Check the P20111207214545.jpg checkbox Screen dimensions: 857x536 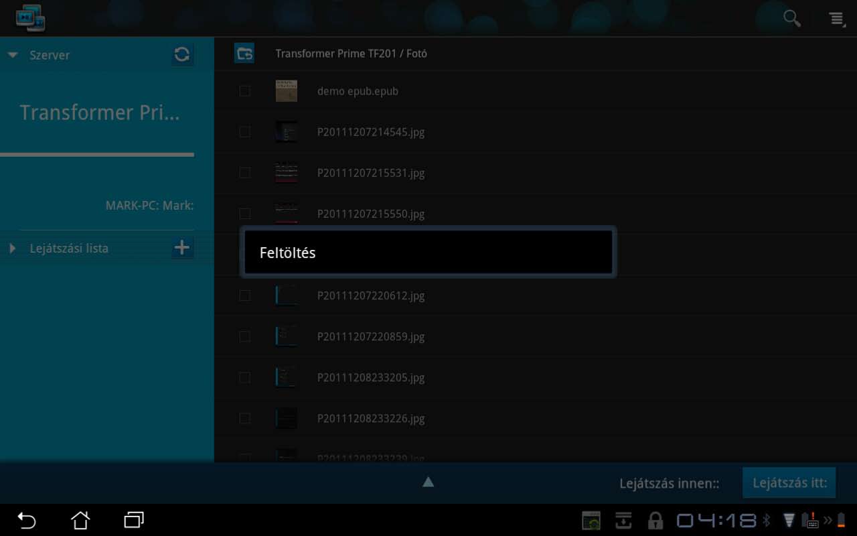[245, 132]
